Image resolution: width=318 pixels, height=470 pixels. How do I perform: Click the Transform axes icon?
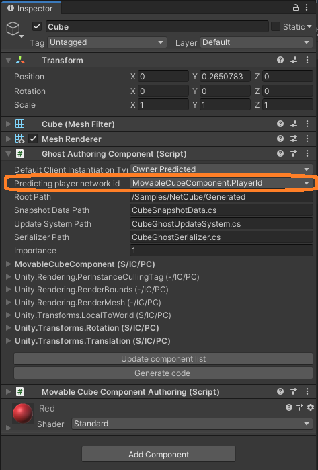20,61
